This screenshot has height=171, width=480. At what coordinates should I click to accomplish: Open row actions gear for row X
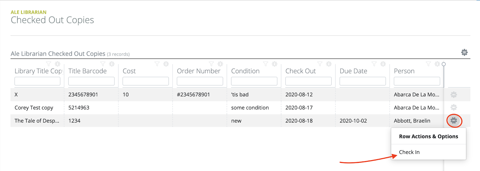point(454,94)
